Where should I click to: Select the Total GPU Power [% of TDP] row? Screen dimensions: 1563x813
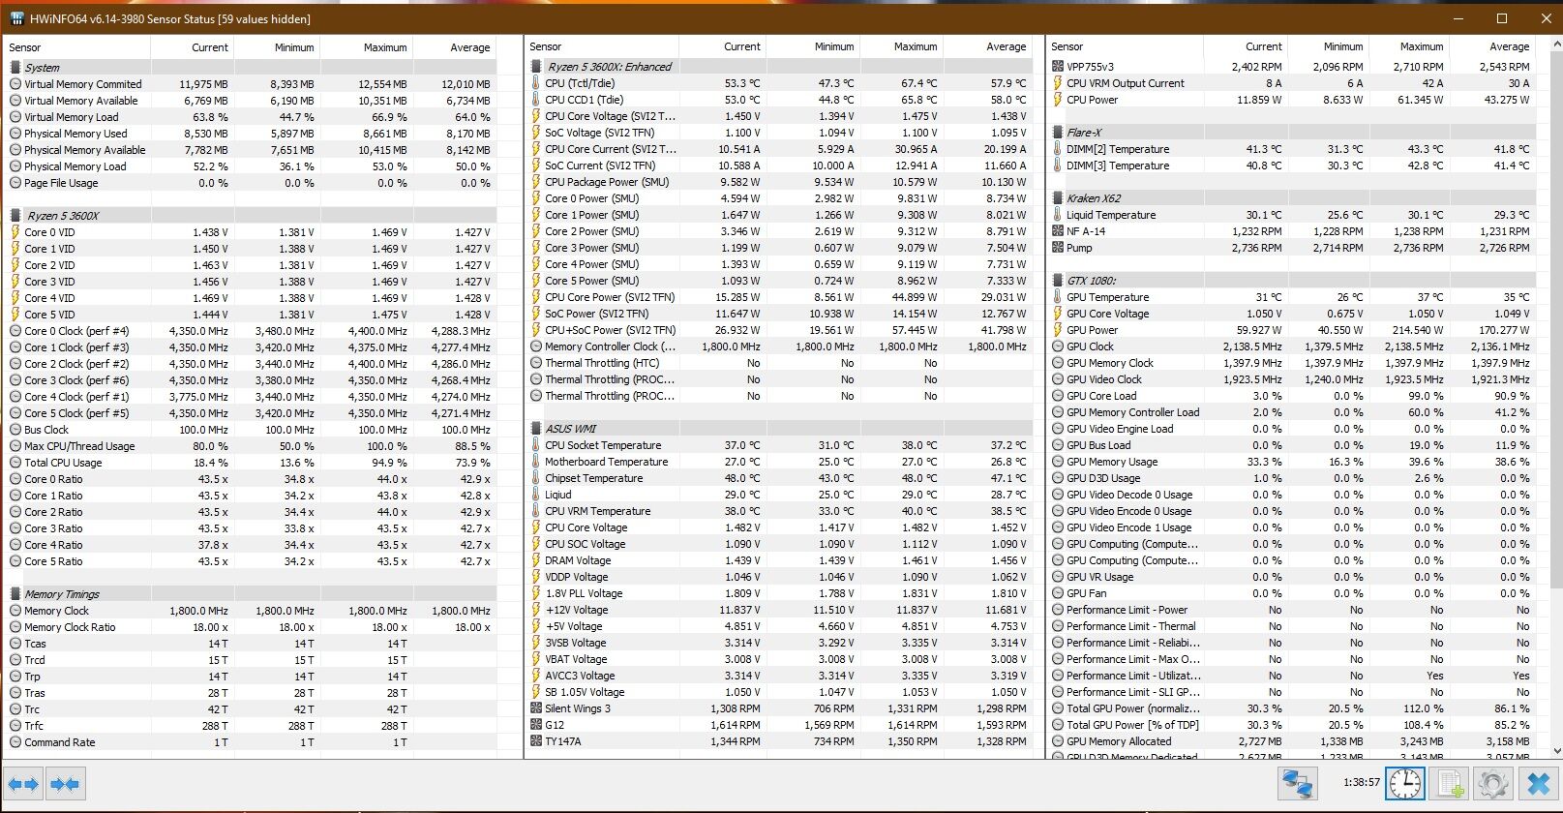(1294, 725)
